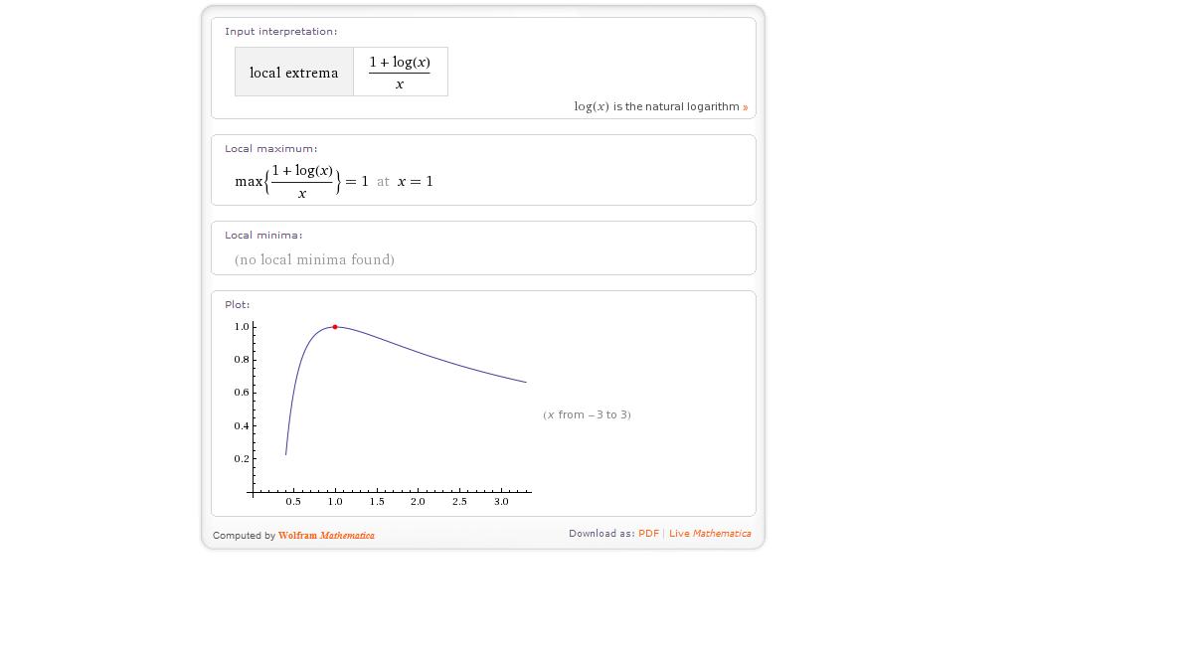The width and height of the screenshot is (1203, 654).
Task: Click the '(x from -3 to 3)' range text
Action: point(587,414)
